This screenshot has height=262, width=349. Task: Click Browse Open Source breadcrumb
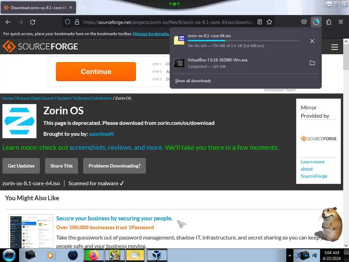(x=35, y=98)
